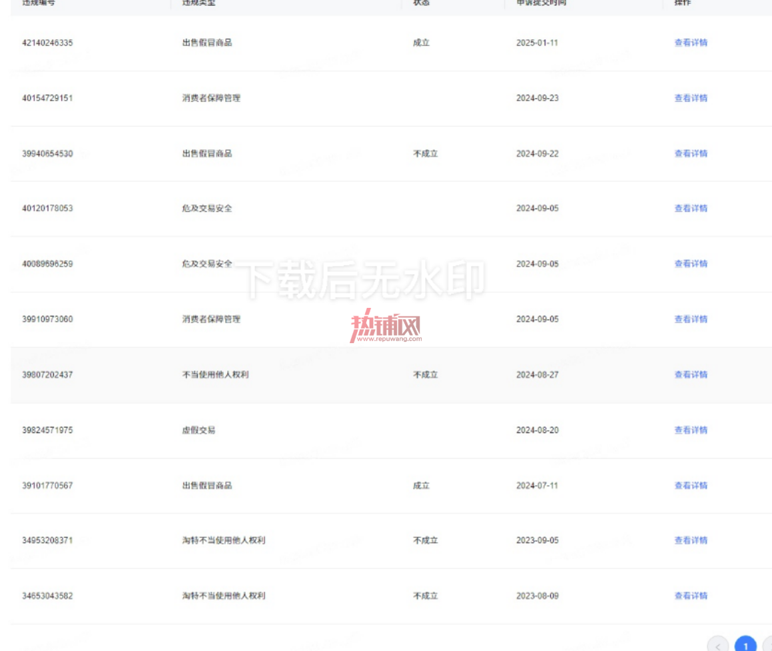Viewport: 772px width, 651px height.
Task: Select violation number 39807202437 cell
Action: pos(47,374)
